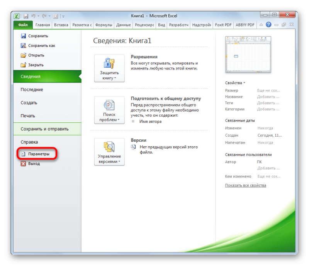Switch to the ABBYY PDF ribbon tab
Viewport: 309px width, 266px height.
point(245,25)
